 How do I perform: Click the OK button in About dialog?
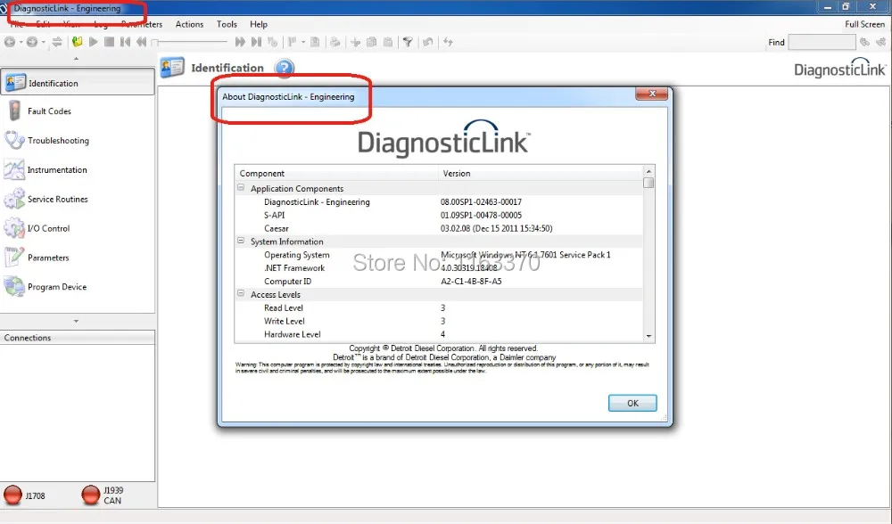[x=632, y=403]
